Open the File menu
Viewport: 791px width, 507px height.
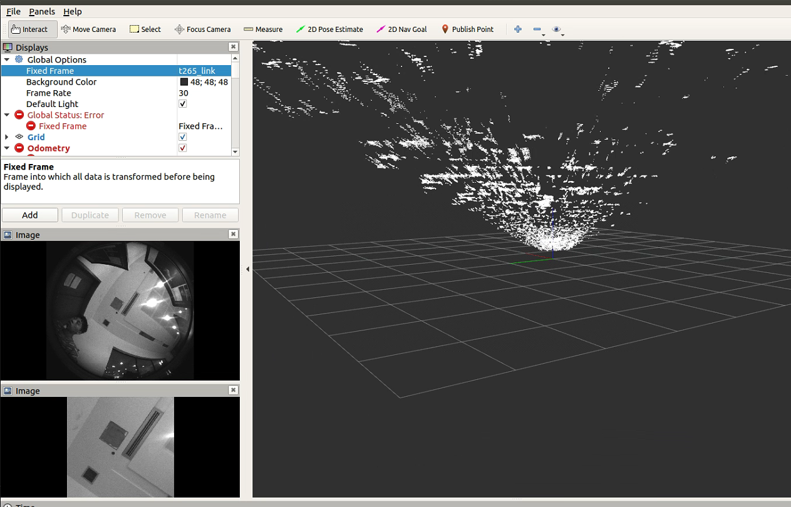click(13, 11)
